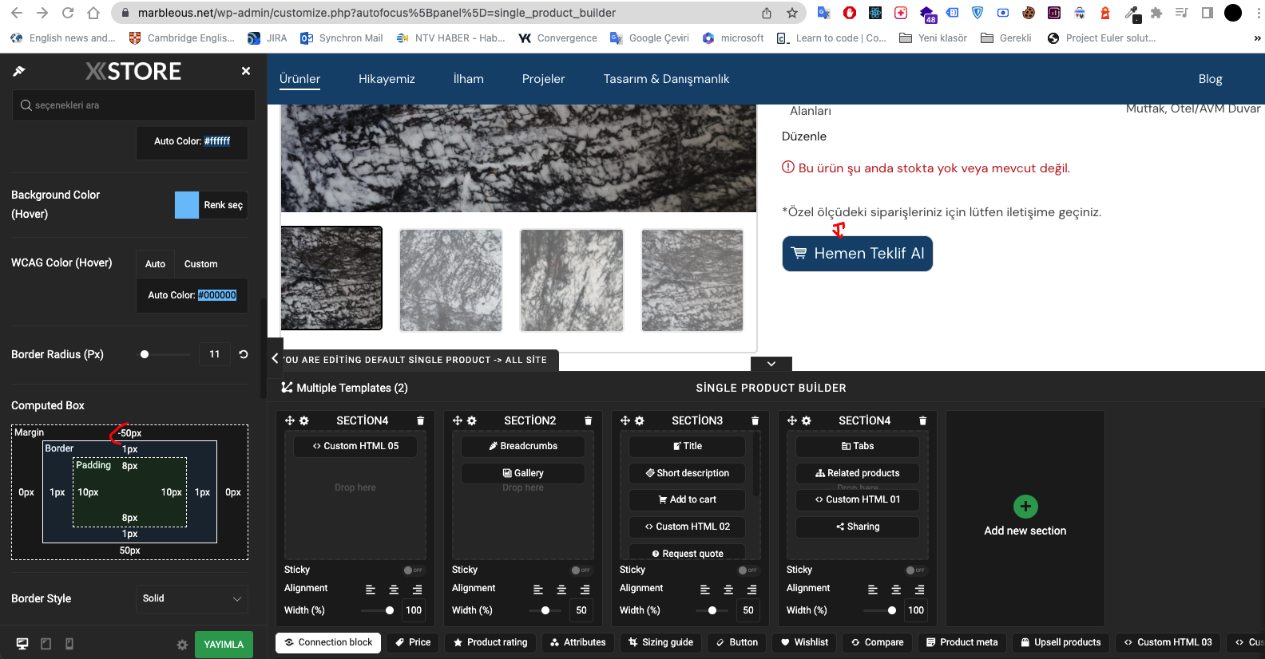Screen dimensions: 1265x659
Task: Delete SECTION2 via trash icon
Action: 588,420
